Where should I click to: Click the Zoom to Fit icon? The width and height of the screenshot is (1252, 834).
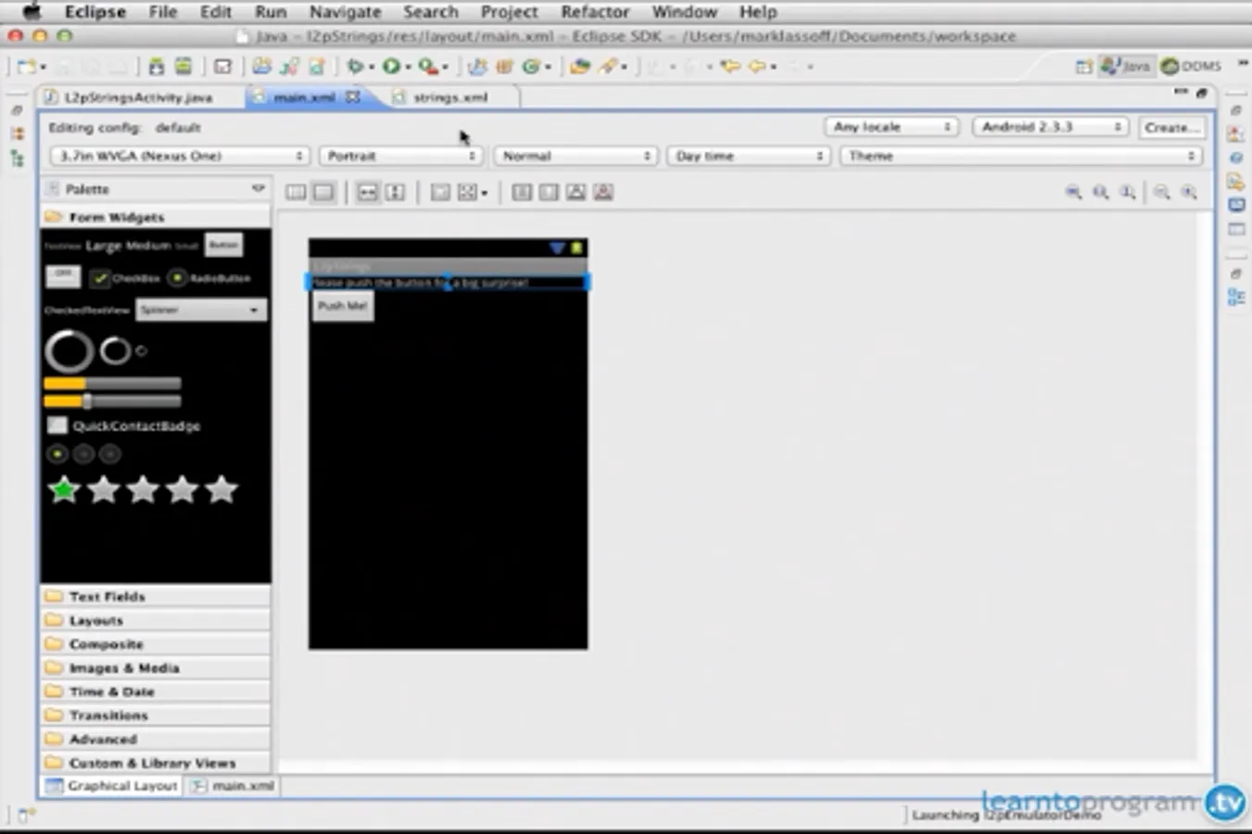[1101, 193]
